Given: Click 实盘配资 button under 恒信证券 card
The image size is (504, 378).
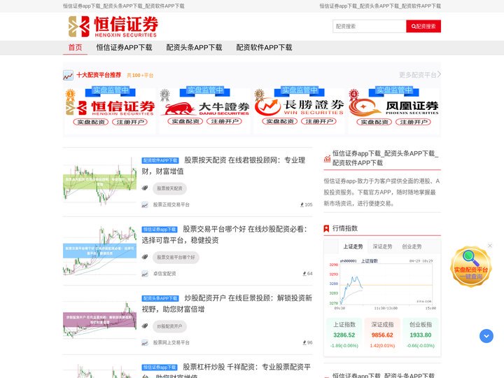Looking at the screenshot, I should [x=91, y=122].
